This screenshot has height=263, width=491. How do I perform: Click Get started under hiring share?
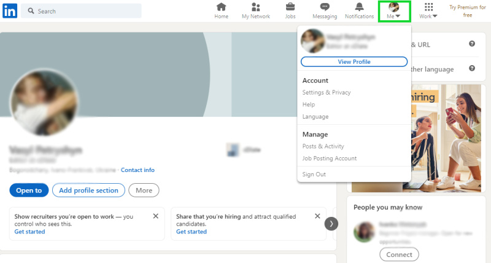(x=191, y=232)
